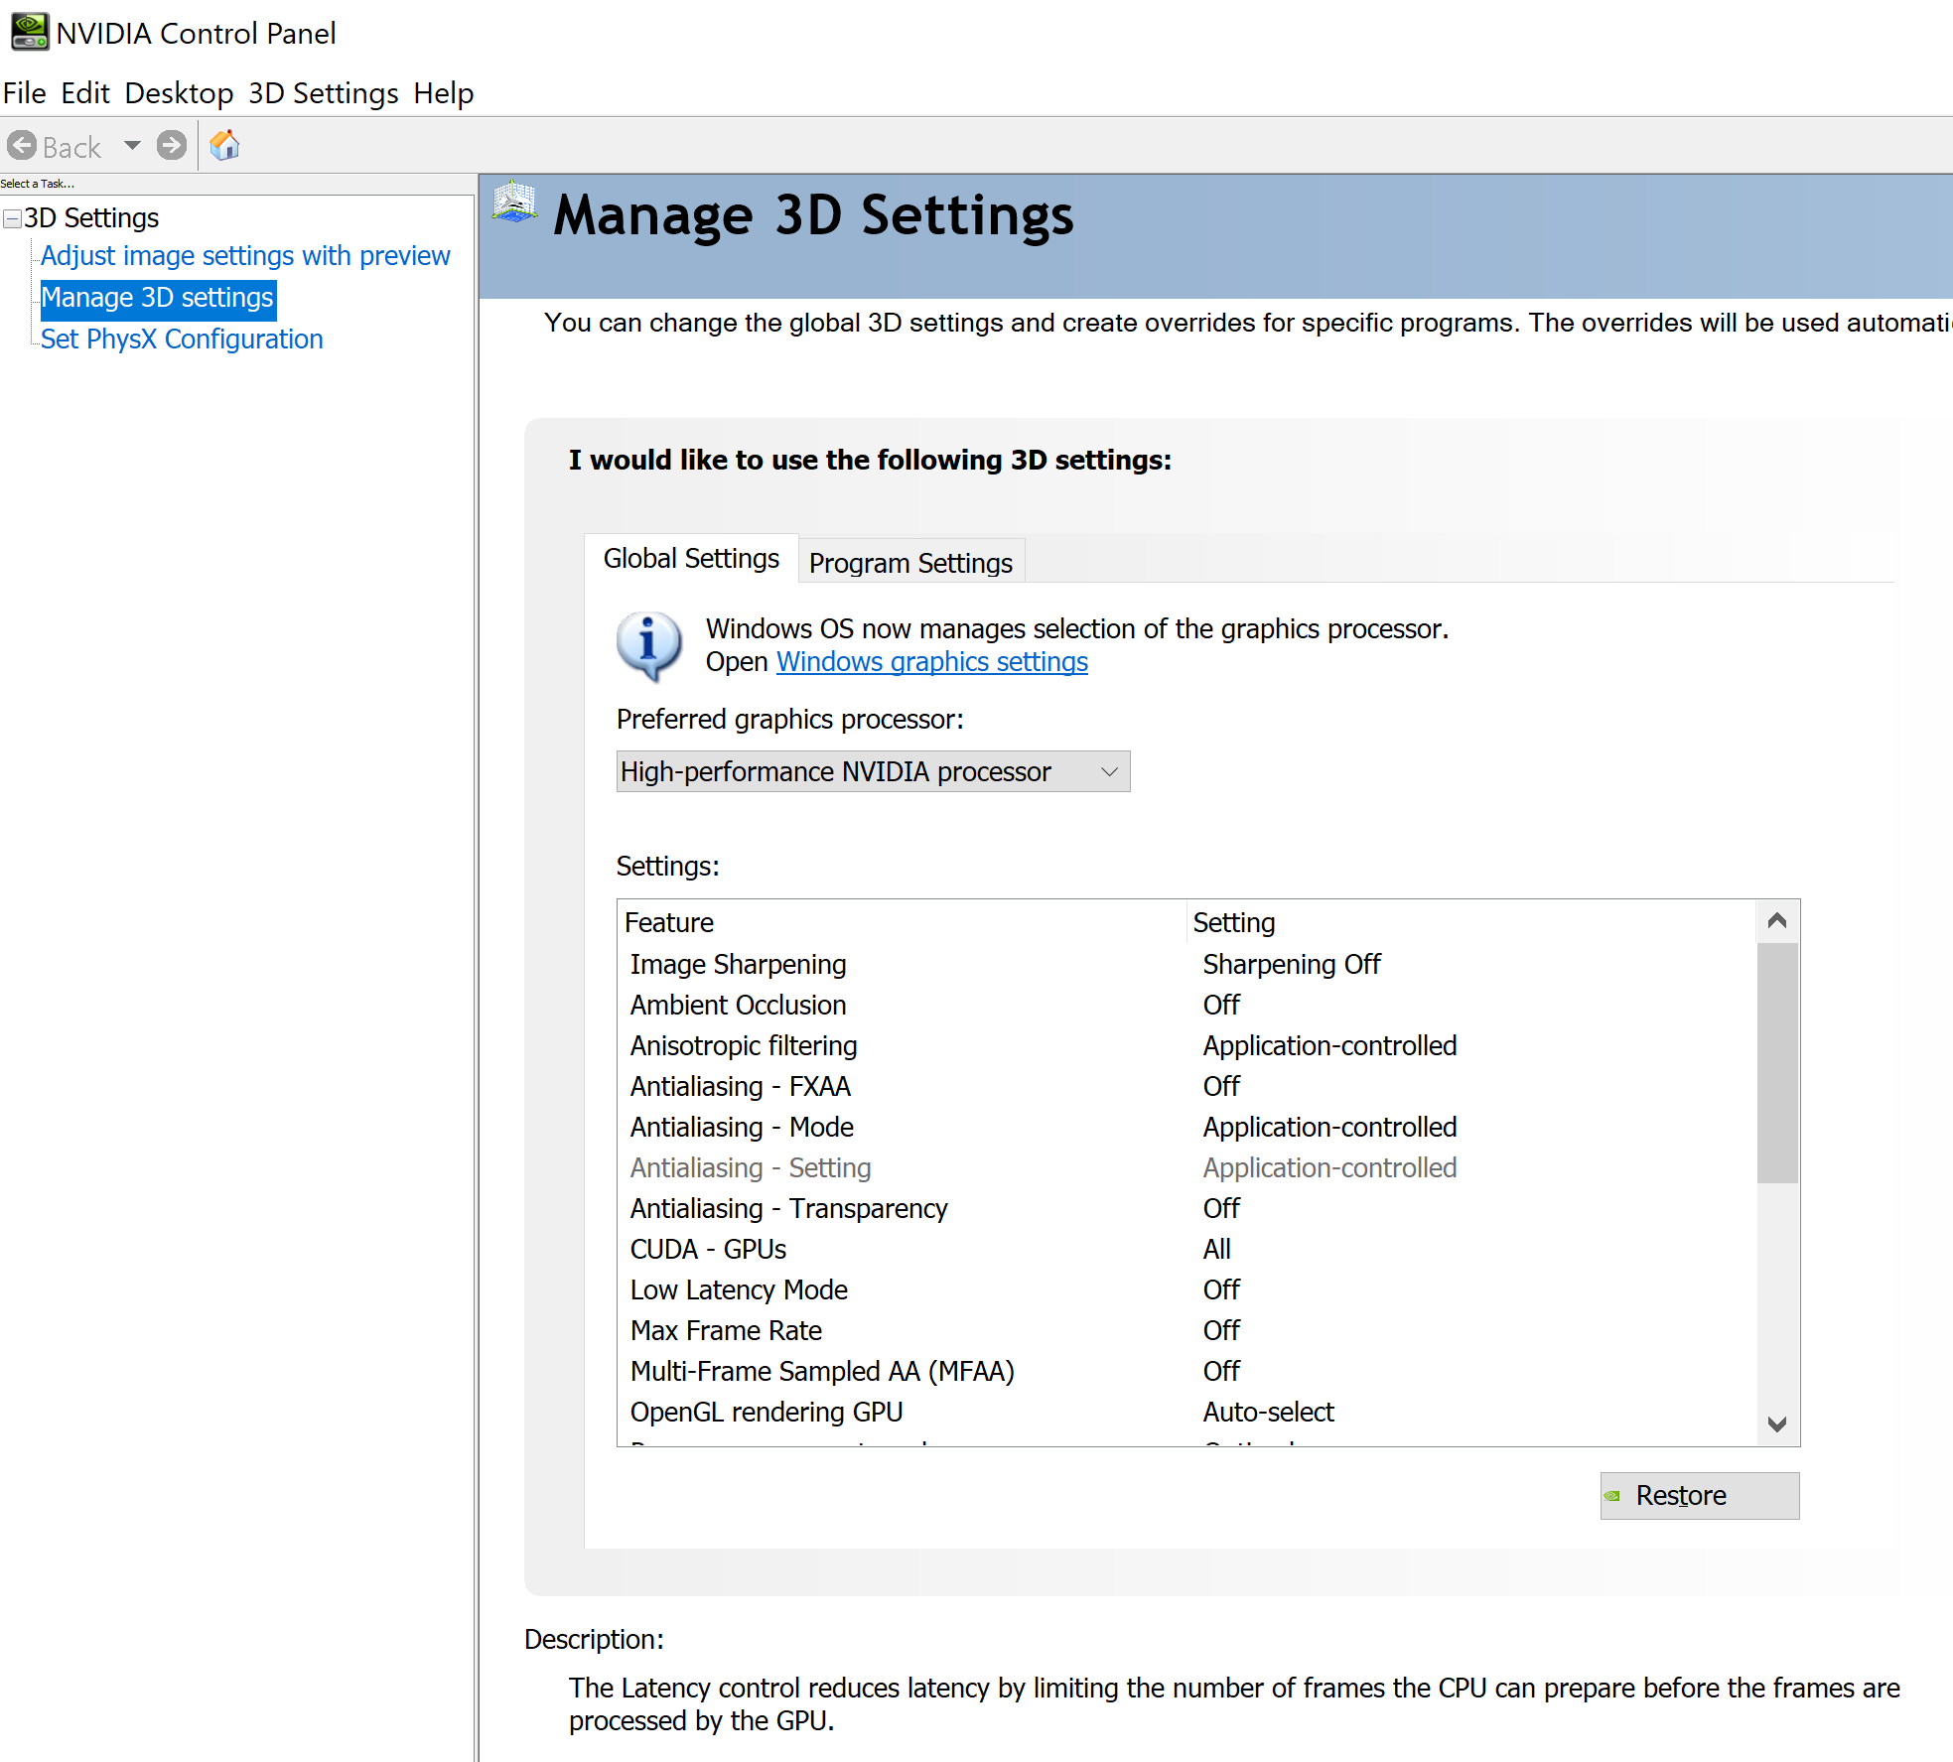Click the blue information icon
The image size is (1953, 1762).
(x=649, y=645)
